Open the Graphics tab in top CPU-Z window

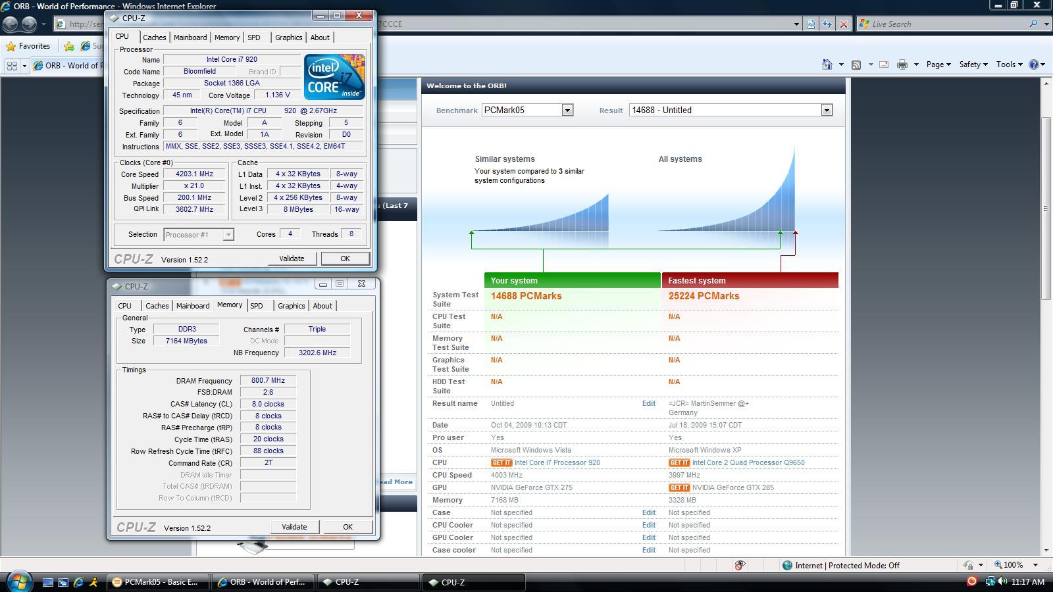pos(289,37)
